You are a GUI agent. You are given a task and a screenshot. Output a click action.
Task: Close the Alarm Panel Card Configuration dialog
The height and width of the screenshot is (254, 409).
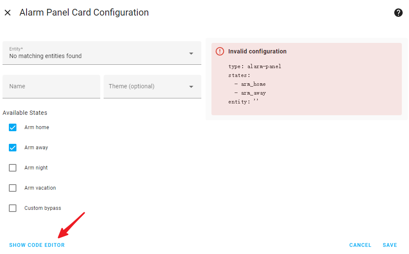pyautogui.click(x=8, y=13)
